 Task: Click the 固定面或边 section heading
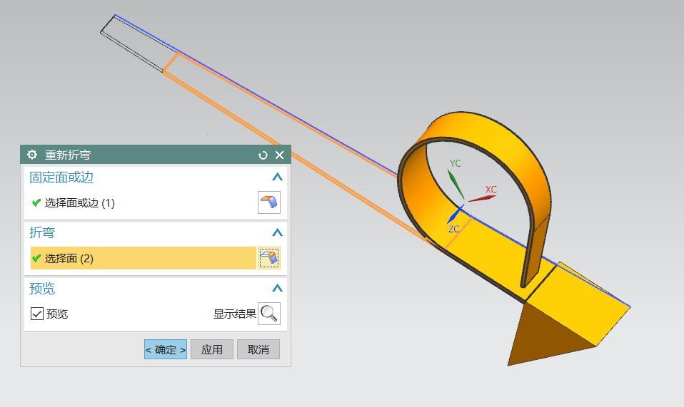61,177
